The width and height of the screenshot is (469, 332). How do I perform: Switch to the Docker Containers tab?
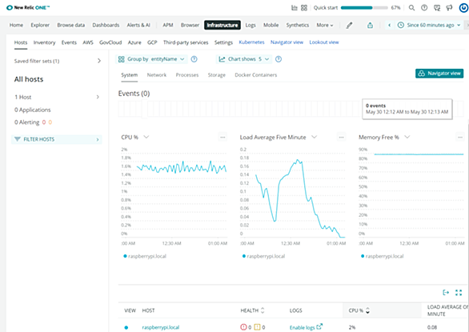click(256, 74)
